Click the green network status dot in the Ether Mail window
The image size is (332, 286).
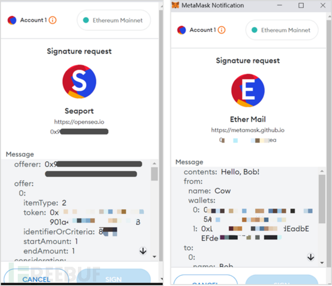click(255, 30)
